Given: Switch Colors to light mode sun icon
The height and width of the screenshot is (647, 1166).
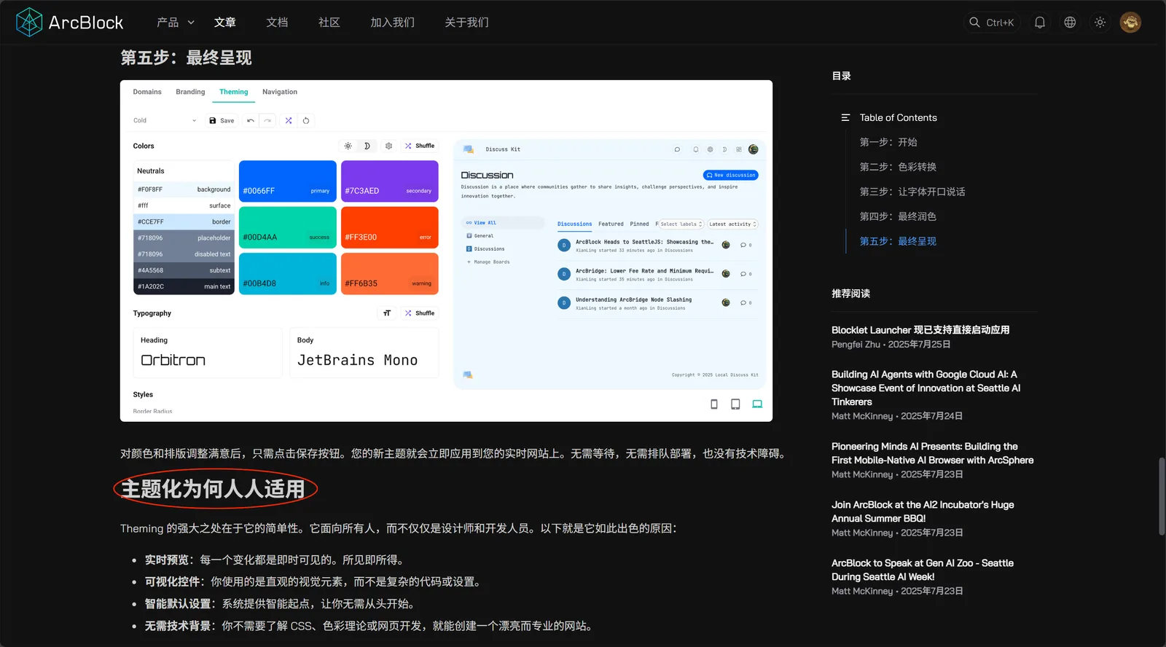Looking at the screenshot, I should [348, 146].
